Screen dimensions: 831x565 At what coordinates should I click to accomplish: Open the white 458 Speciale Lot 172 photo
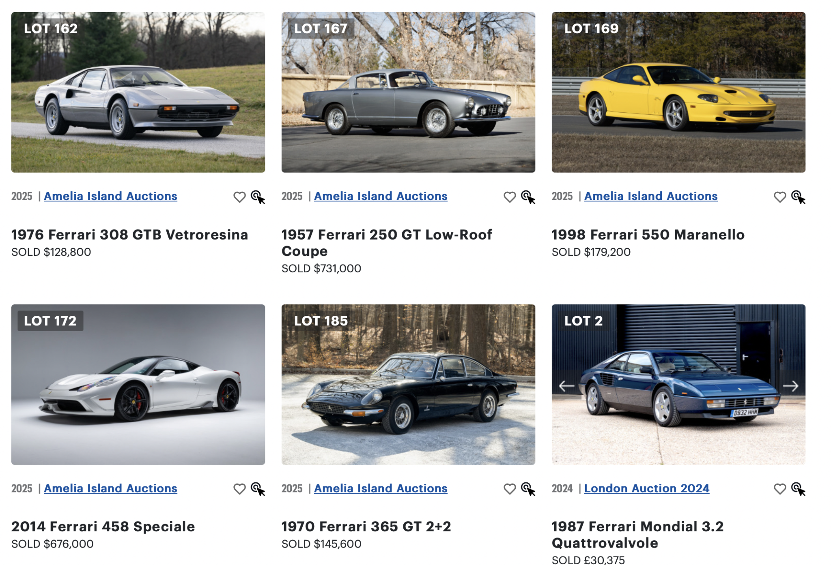pyautogui.click(x=138, y=385)
